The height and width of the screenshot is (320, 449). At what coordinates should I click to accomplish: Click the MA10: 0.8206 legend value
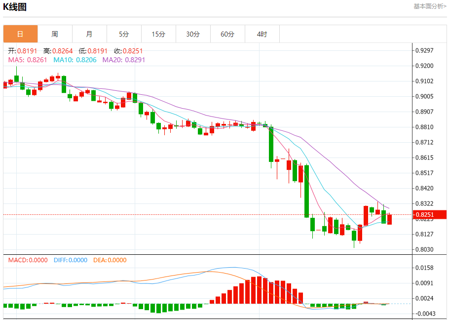[x=75, y=60]
